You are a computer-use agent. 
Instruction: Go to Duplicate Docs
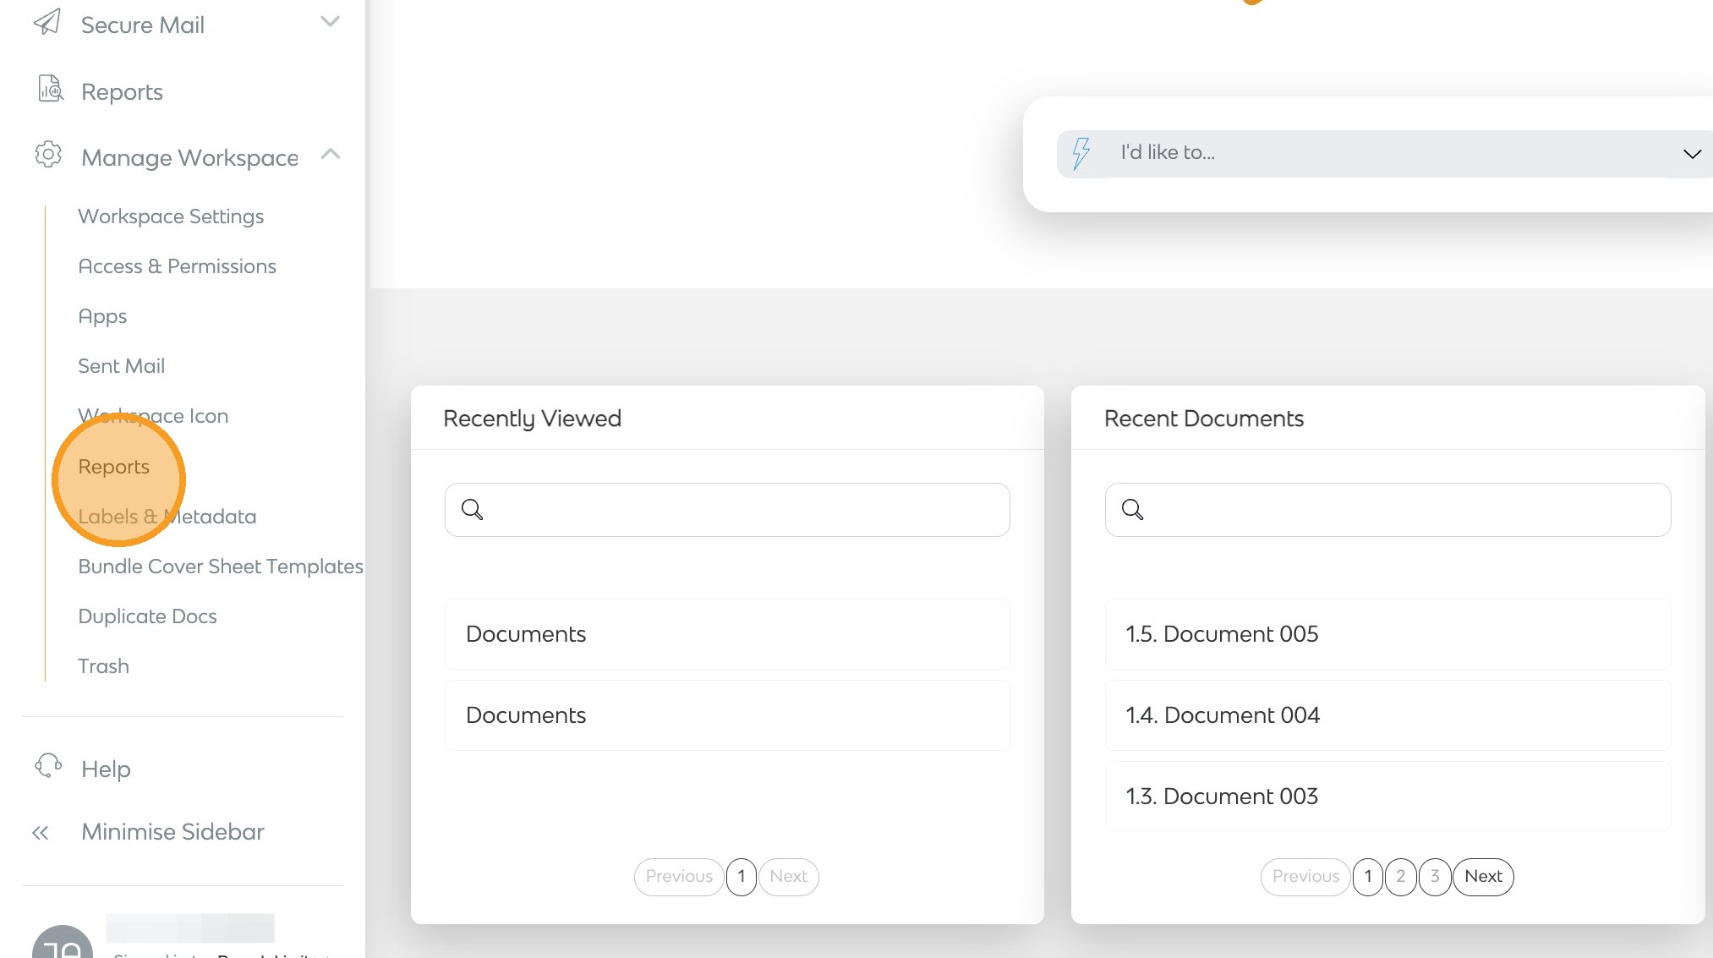(147, 616)
